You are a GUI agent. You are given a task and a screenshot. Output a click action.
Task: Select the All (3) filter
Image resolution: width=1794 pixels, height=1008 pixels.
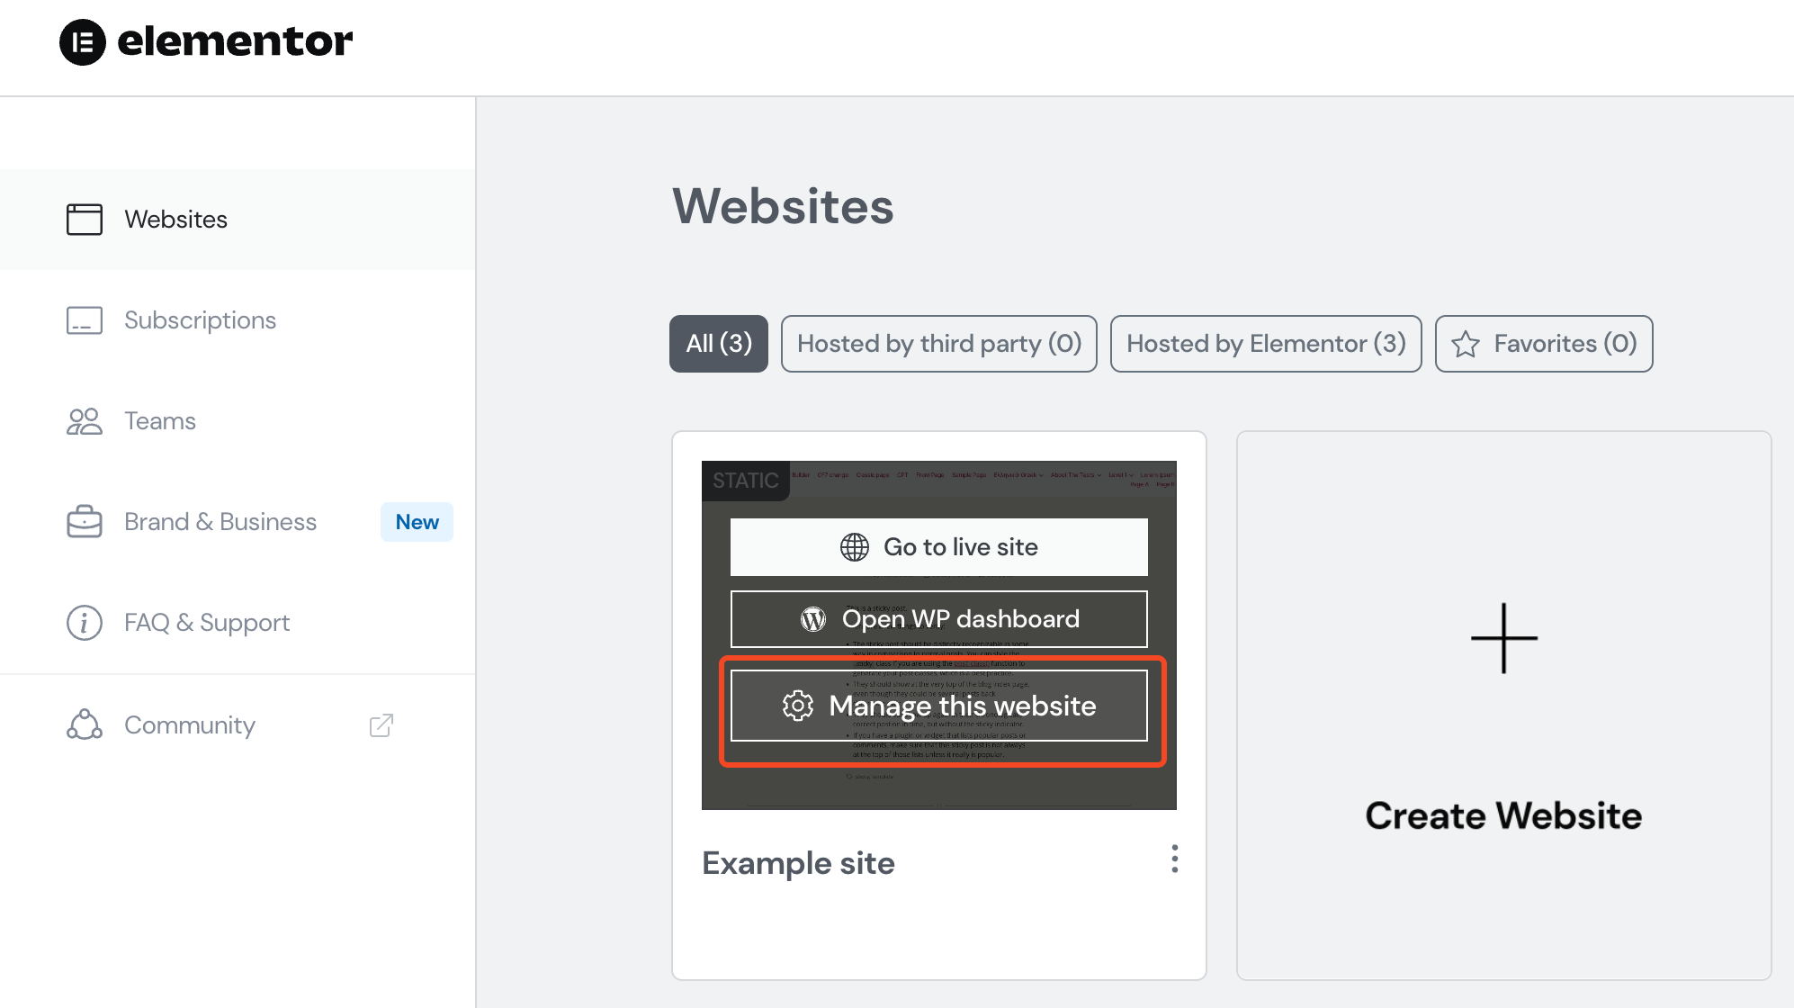tap(719, 344)
